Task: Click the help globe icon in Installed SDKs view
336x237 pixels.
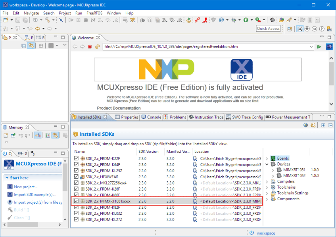Action: [305, 125]
